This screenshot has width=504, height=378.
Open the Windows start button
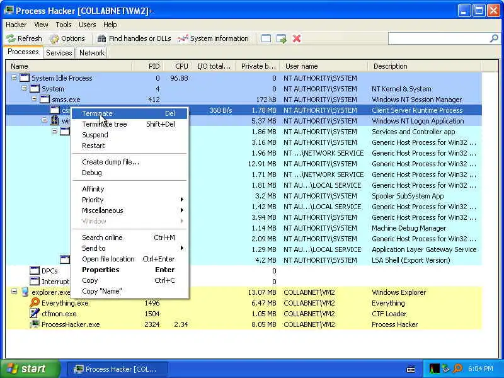(30, 369)
